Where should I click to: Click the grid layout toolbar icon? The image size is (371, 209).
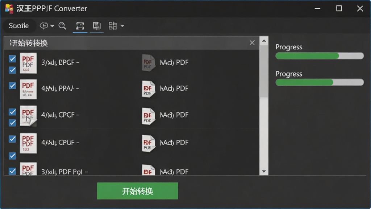pos(112,26)
